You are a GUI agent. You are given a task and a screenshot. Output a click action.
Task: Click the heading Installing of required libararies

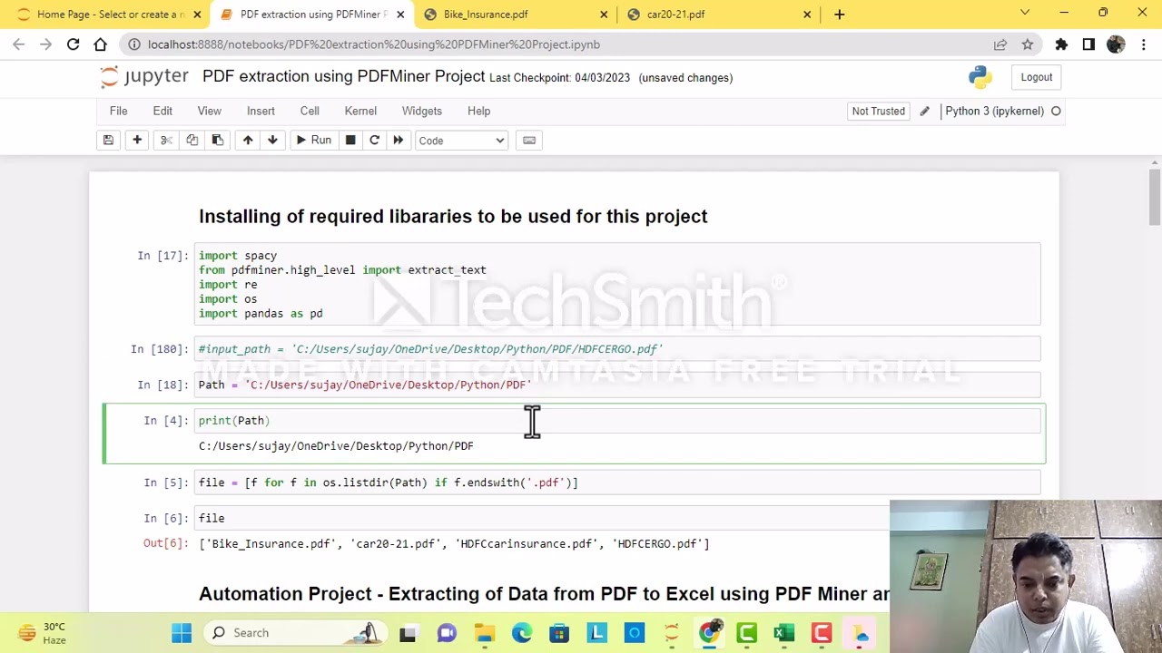tap(453, 217)
